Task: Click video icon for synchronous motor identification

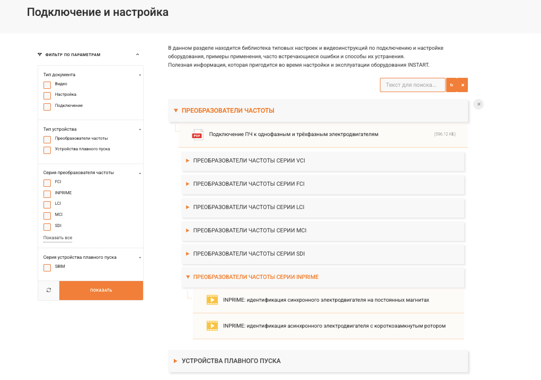Action: (x=212, y=300)
